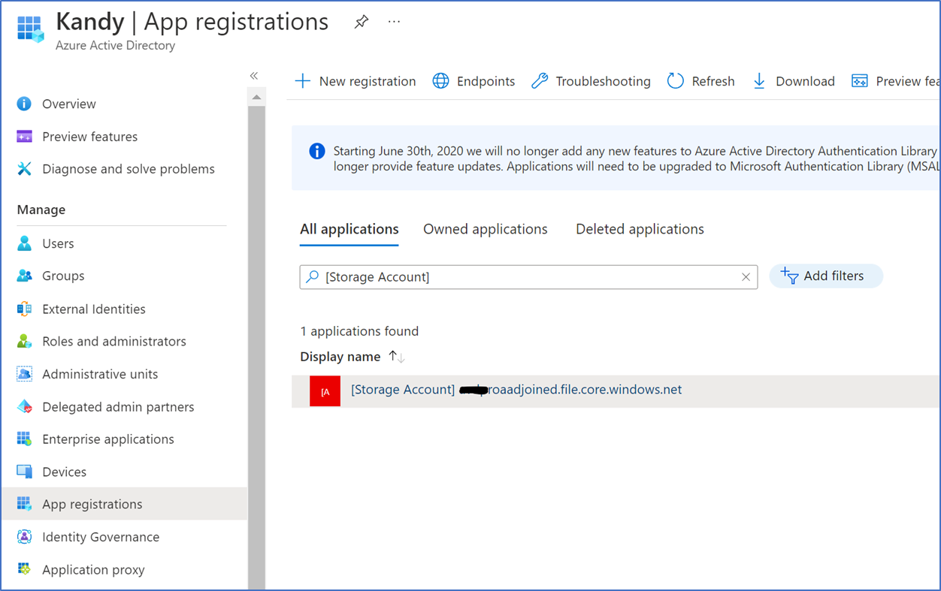Click New registration label
The image size is (941, 591).
[368, 81]
